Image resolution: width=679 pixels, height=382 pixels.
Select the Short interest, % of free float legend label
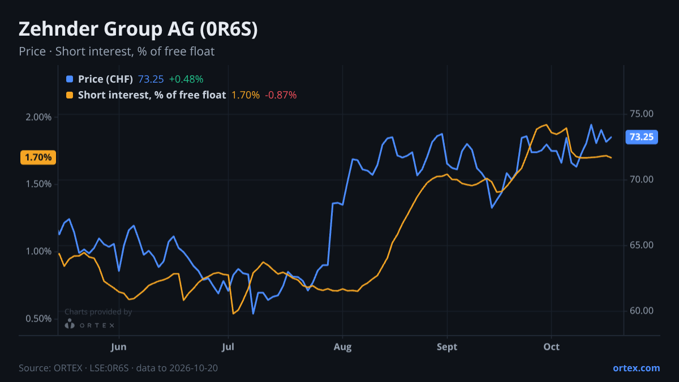click(152, 95)
